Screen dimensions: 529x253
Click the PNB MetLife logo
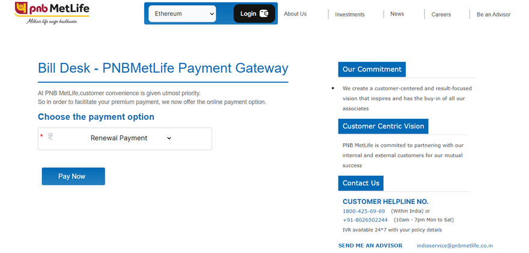click(52, 13)
